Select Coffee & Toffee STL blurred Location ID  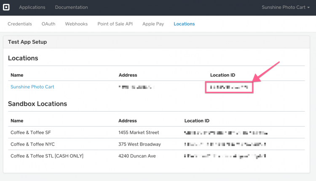pos(225,156)
